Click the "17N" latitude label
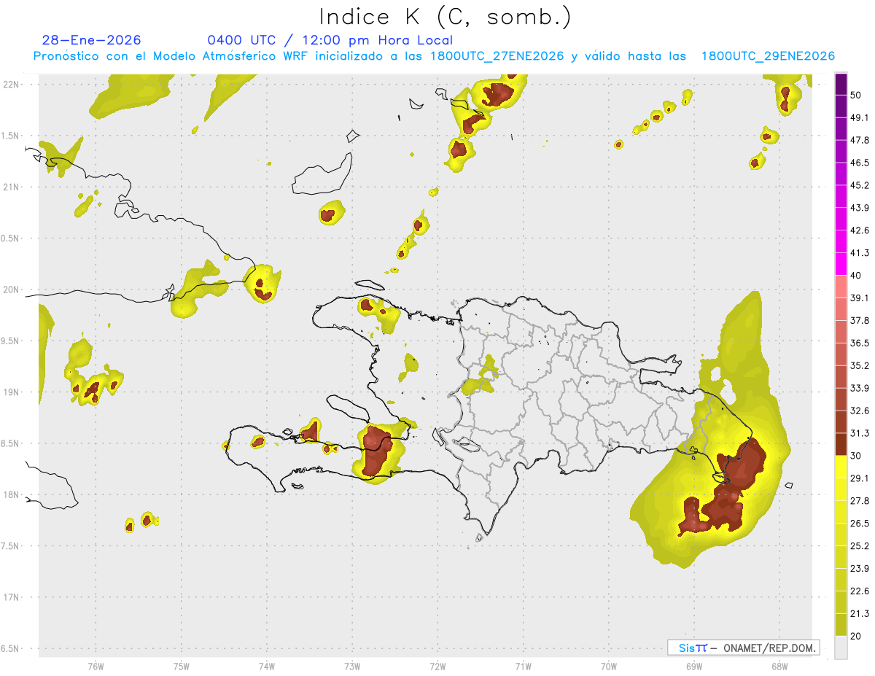Screen dimensions: 875x676 (11, 597)
